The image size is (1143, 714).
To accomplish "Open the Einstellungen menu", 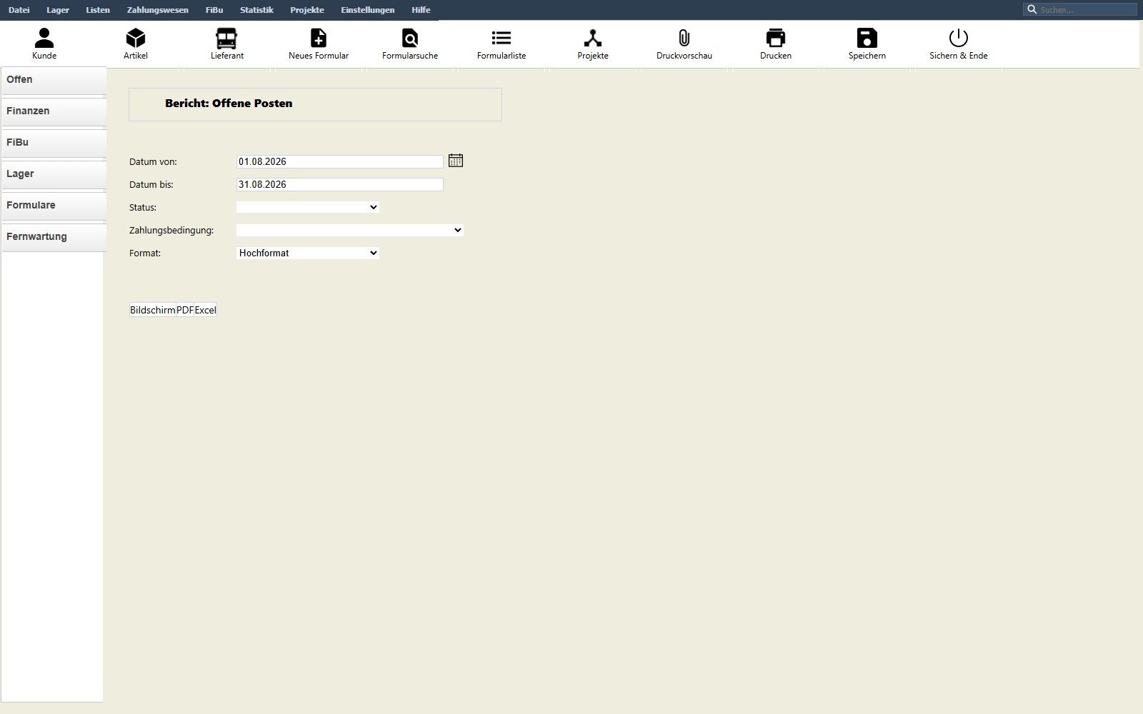I will tap(368, 10).
